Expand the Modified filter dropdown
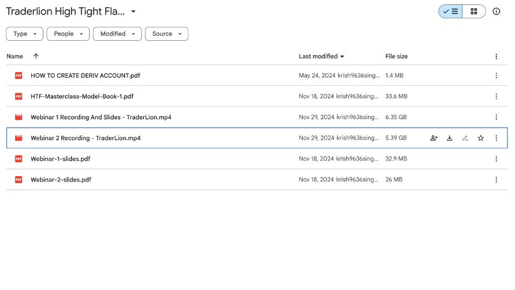 [x=117, y=34]
